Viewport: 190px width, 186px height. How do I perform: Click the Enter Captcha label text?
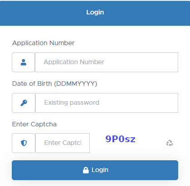34,124
